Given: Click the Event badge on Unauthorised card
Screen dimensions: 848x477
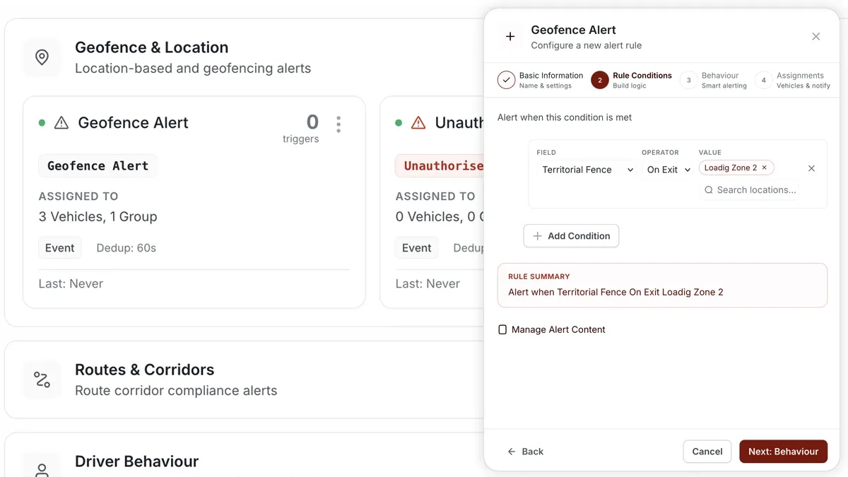Looking at the screenshot, I should pos(417,248).
